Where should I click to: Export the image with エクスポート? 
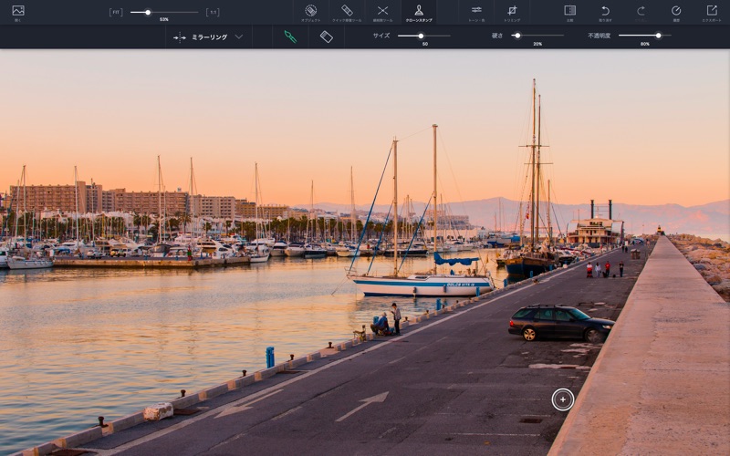712,12
